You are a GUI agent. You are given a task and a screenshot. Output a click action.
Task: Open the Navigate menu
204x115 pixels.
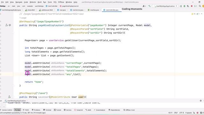[19, 2]
